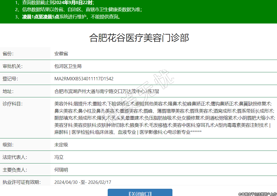Click the maintenance notice about 凌晨1点至凌晨5点
277x196 pixels.
(x=71, y=17)
